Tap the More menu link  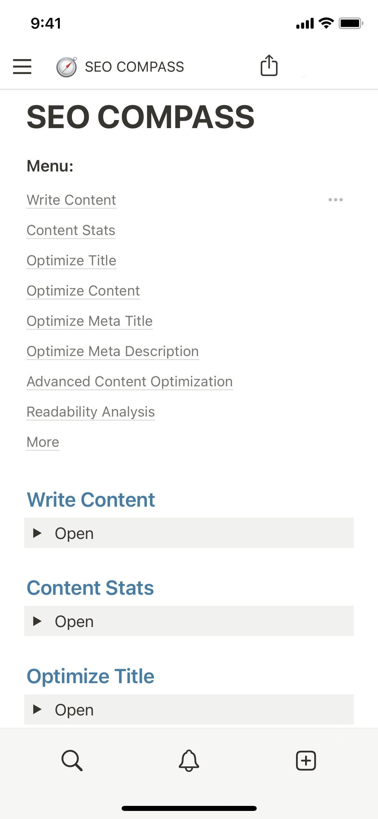[43, 442]
